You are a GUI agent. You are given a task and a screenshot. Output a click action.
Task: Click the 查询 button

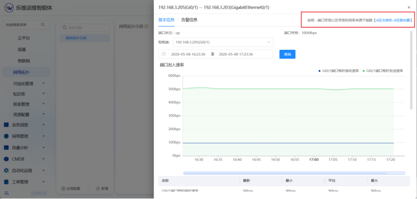point(287,54)
